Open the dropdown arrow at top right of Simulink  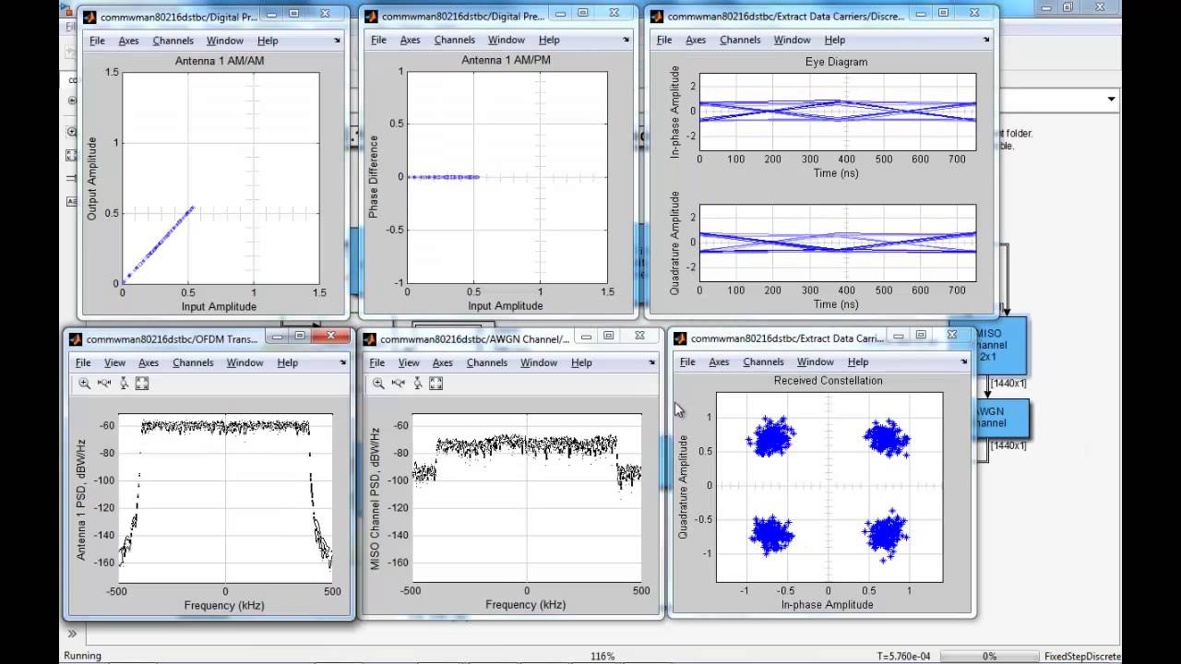coord(1111,99)
